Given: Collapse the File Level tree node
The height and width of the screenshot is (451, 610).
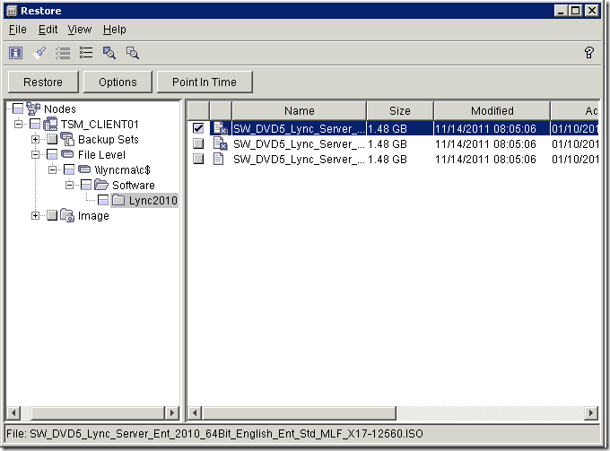Looking at the screenshot, I should [x=36, y=155].
